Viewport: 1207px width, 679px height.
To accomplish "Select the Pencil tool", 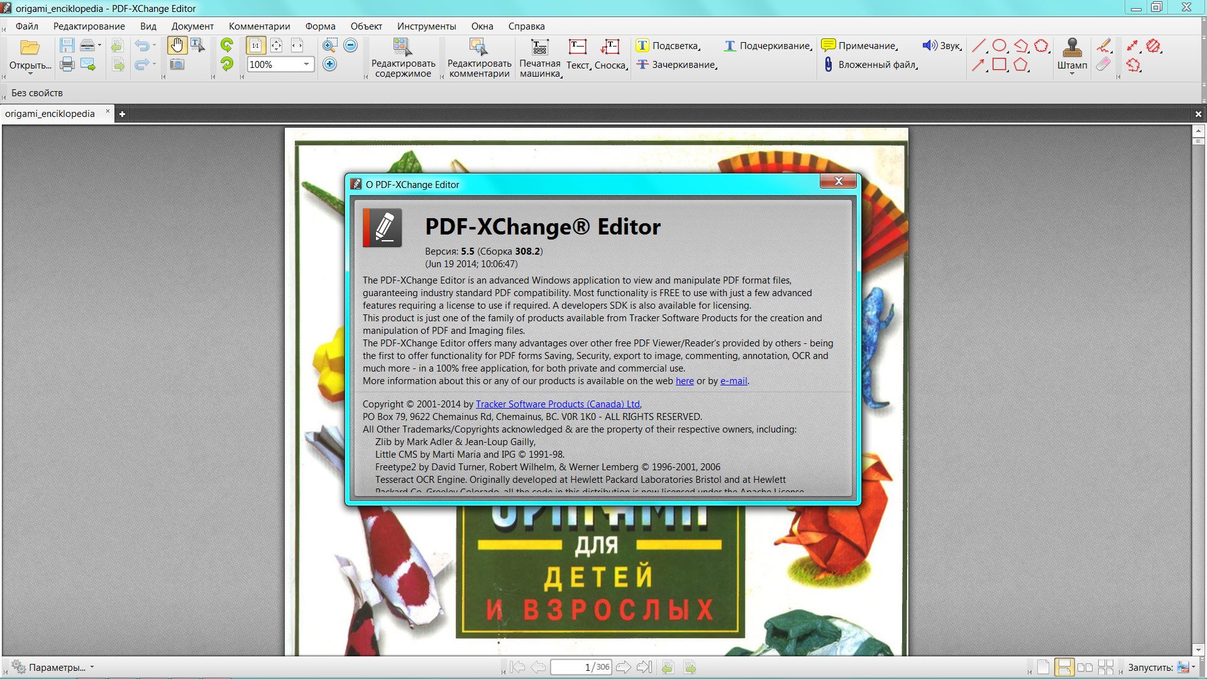I will tap(1103, 45).
